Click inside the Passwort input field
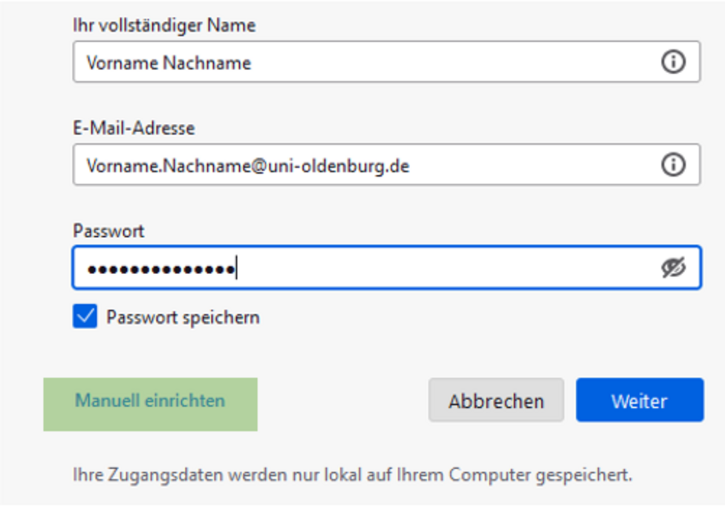 pos(387,267)
